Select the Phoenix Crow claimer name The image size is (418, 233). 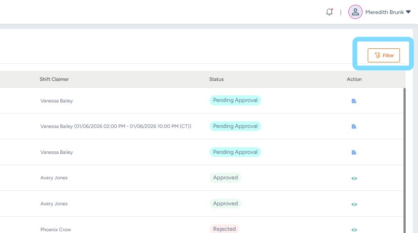coord(55,229)
